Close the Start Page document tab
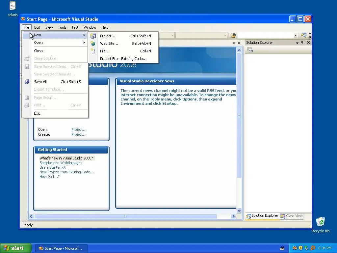The width and height of the screenshot is (337, 253). click(239, 43)
